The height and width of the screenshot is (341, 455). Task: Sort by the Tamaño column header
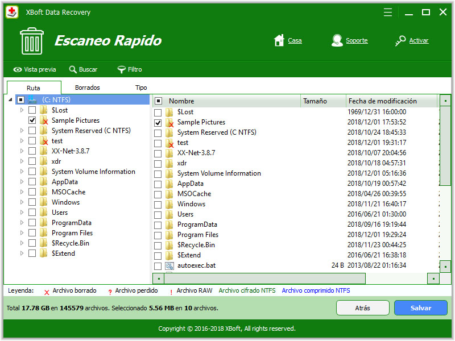pyautogui.click(x=323, y=101)
